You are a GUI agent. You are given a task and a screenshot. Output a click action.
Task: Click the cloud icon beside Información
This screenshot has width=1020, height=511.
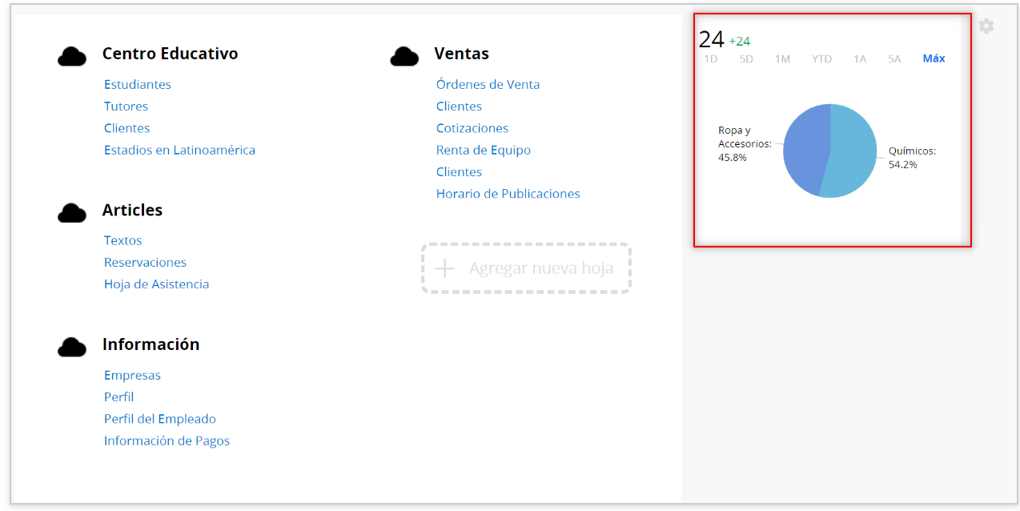pyautogui.click(x=72, y=346)
